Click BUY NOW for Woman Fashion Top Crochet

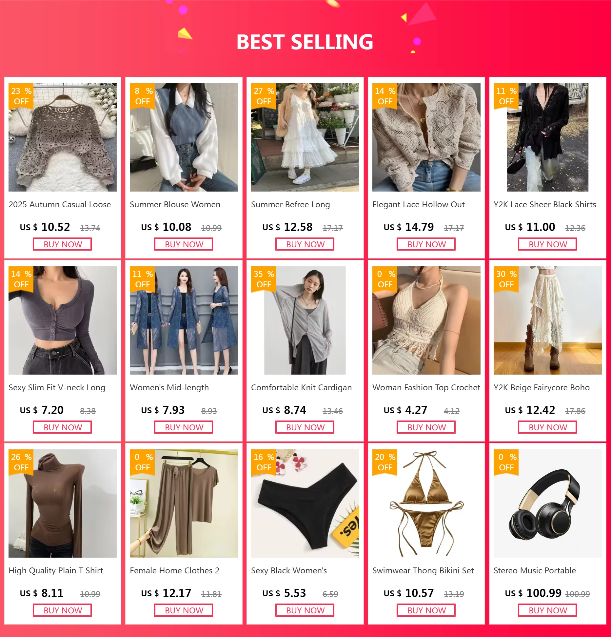coord(426,427)
